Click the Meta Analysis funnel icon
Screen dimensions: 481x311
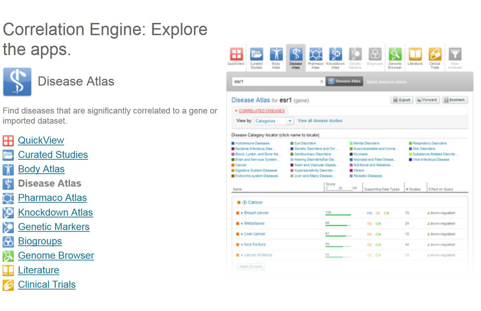454,55
